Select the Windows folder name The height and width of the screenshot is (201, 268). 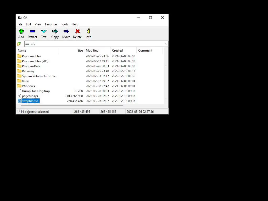(28, 86)
